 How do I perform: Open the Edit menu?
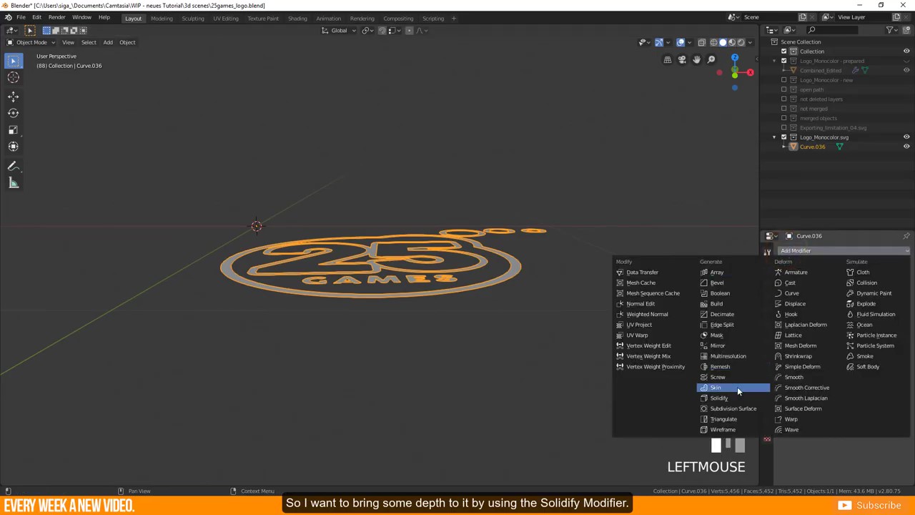pyautogui.click(x=36, y=17)
